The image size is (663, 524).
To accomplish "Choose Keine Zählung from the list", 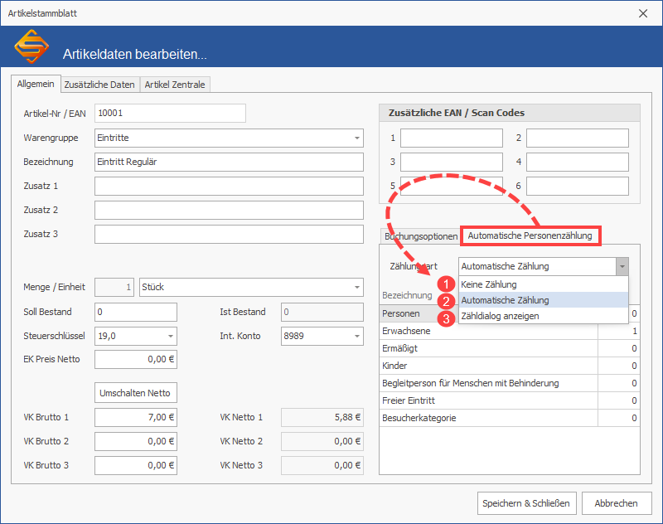I will tap(489, 284).
